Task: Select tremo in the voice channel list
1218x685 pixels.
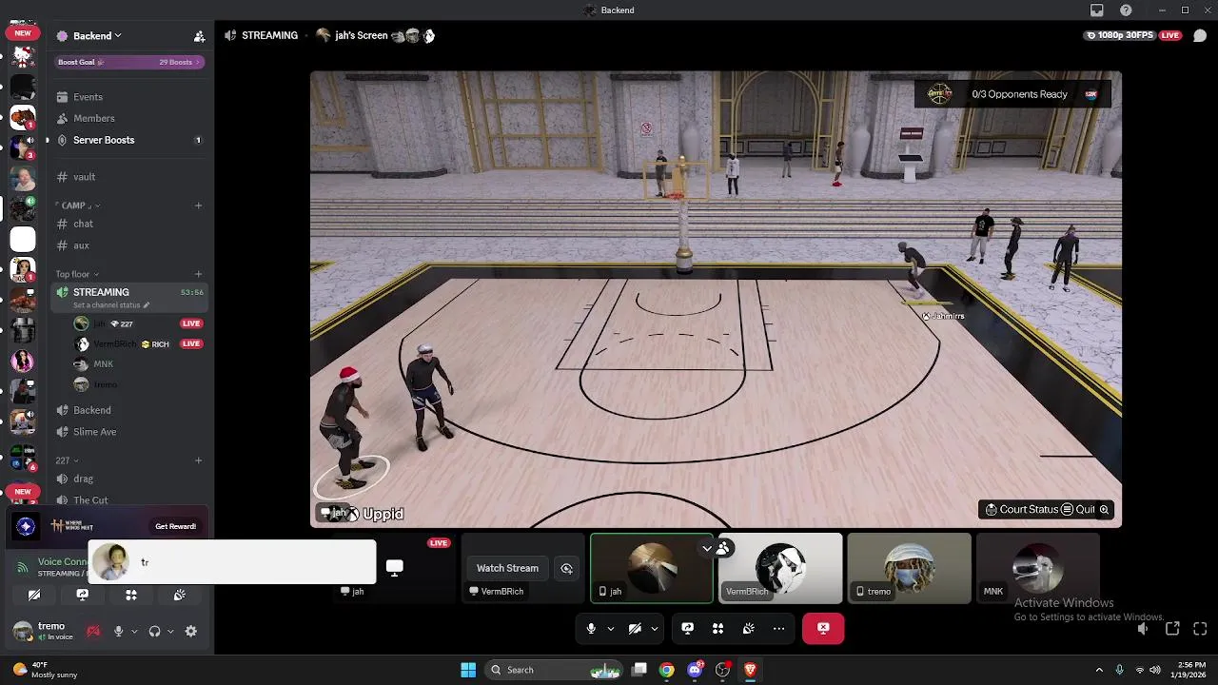Action: click(140, 384)
